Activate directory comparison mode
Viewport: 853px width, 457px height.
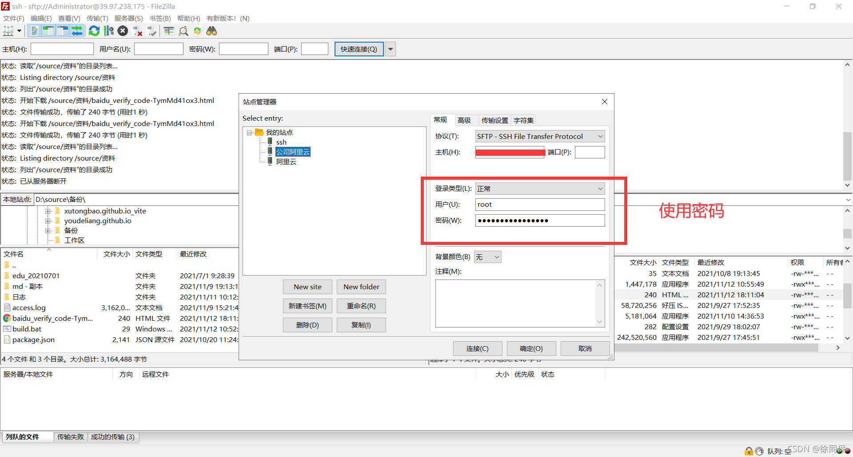pyautogui.click(x=183, y=31)
